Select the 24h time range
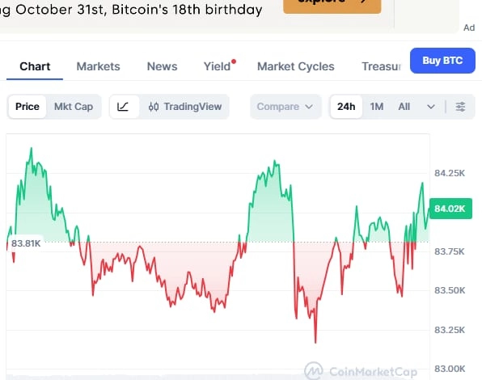The width and height of the screenshot is (482, 380). coord(346,107)
